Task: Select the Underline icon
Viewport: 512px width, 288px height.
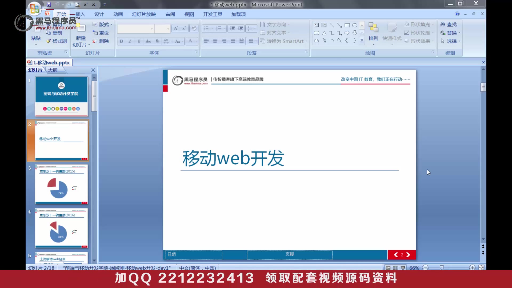Action: (139, 41)
